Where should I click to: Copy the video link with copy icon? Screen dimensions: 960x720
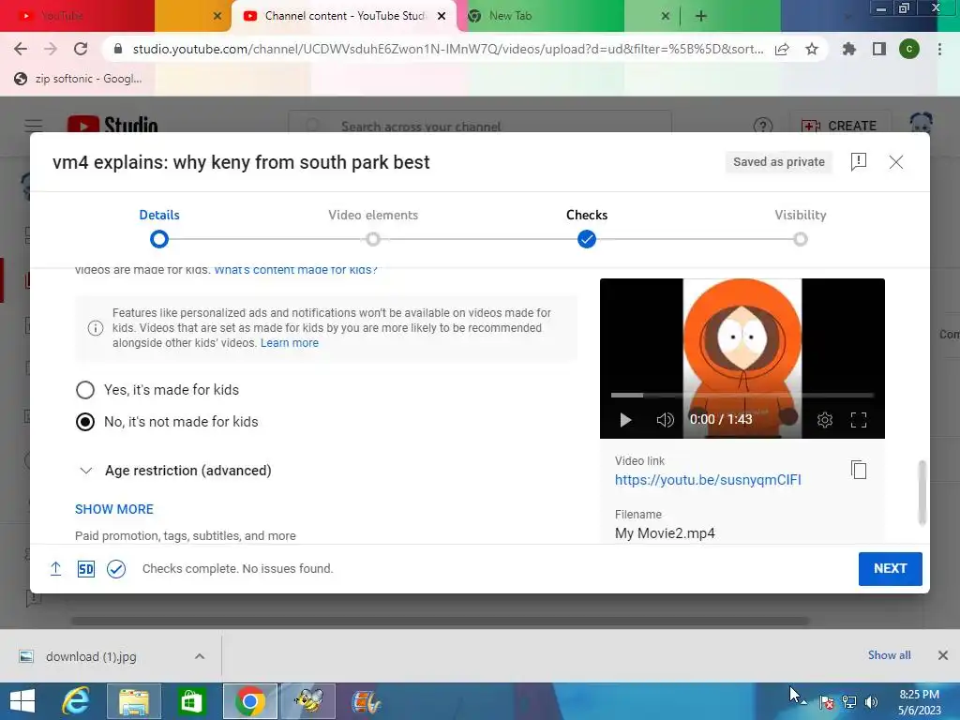859,470
